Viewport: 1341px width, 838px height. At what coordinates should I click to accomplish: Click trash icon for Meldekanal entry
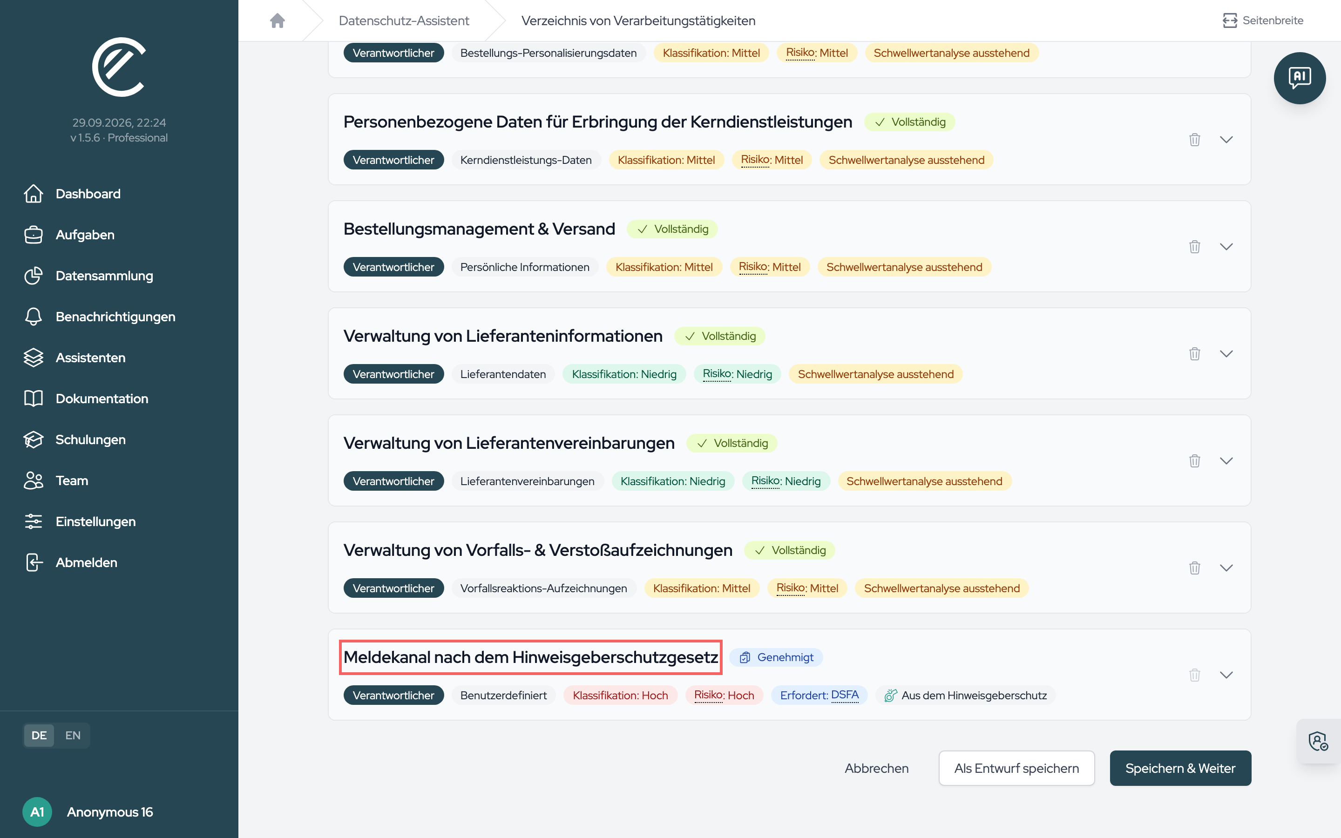(1194, 675)
